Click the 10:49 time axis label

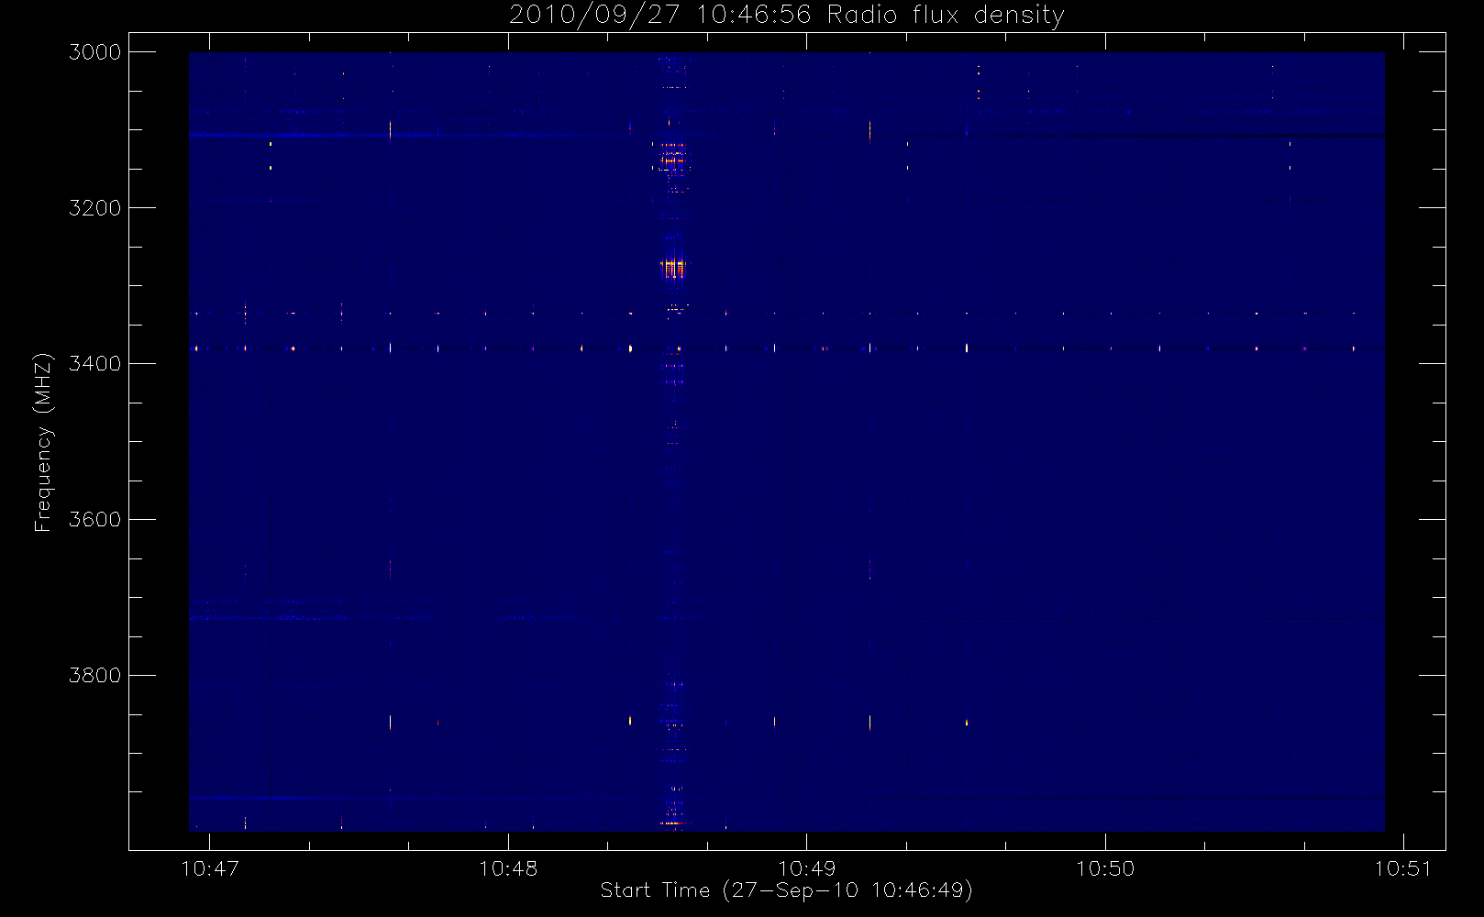click(807, 868)
